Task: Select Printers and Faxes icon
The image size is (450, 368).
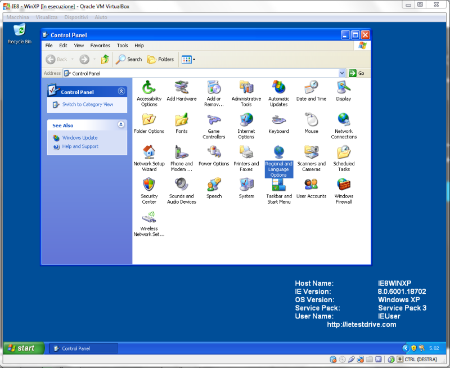Action: click(x=246, y=158)
